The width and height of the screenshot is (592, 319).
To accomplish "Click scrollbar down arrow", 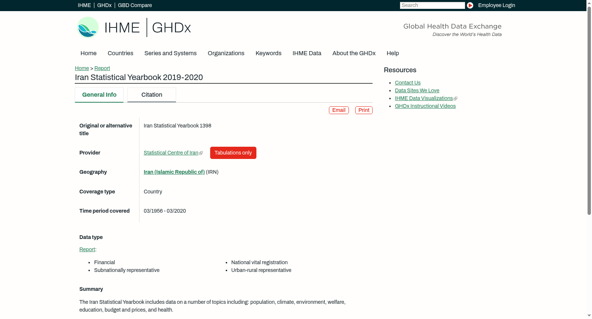I will coord(589,316).
